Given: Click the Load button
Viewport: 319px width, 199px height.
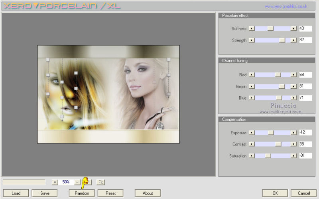Looking at the screenshot, I should 16,193.
